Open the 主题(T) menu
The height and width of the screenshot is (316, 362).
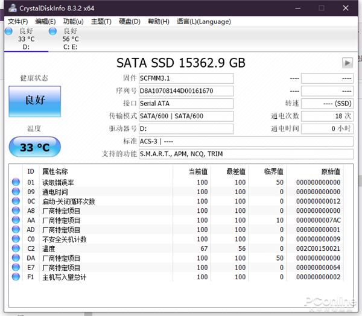pyautogui.click(x=101, y=22)
